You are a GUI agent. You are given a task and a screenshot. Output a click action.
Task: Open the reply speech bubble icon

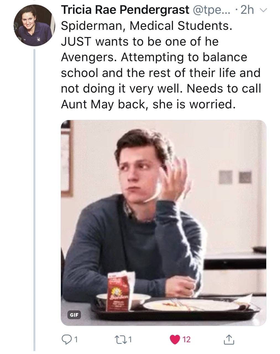66,339
